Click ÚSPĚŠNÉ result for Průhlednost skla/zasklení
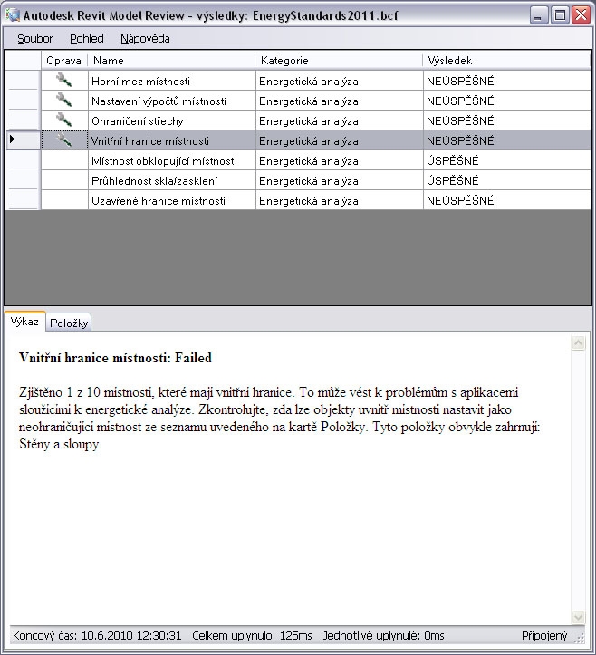Viewport: 596px width, 655px height. (507, 181)
